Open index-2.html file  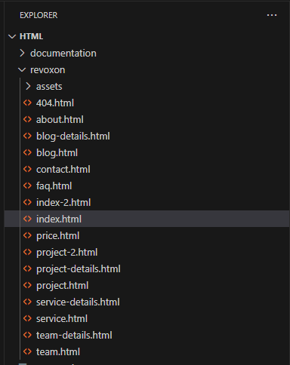pyautogui.click(x=147, y=202)
